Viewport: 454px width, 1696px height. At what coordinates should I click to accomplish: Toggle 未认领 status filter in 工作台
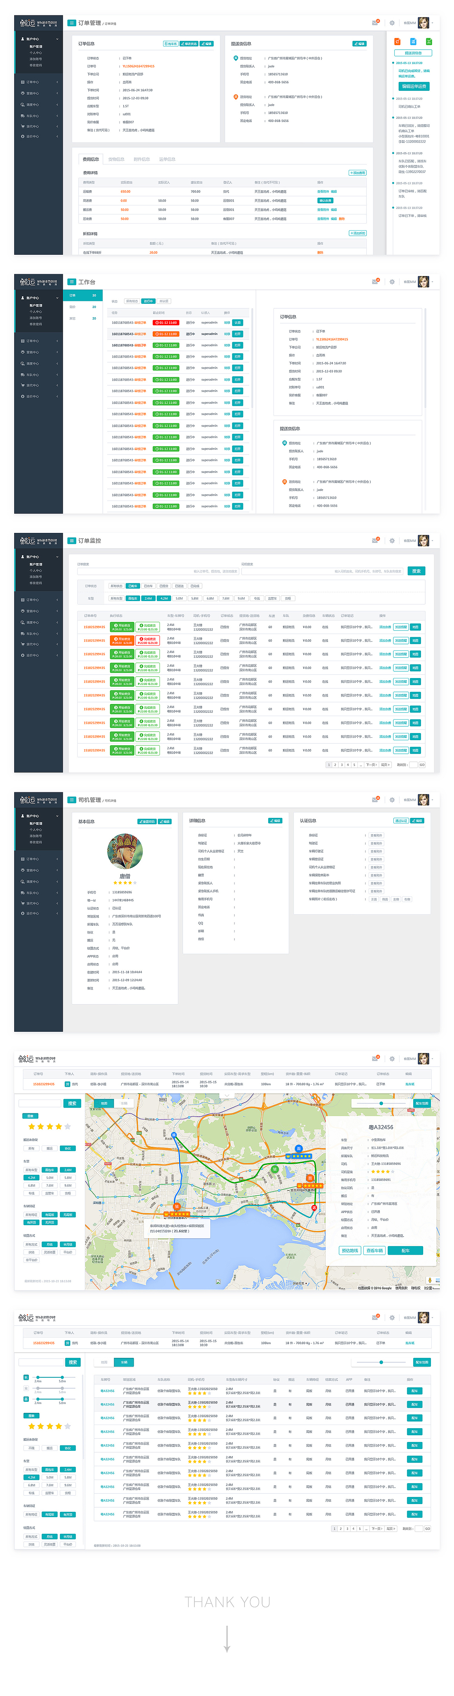click(x=164, y=301)
